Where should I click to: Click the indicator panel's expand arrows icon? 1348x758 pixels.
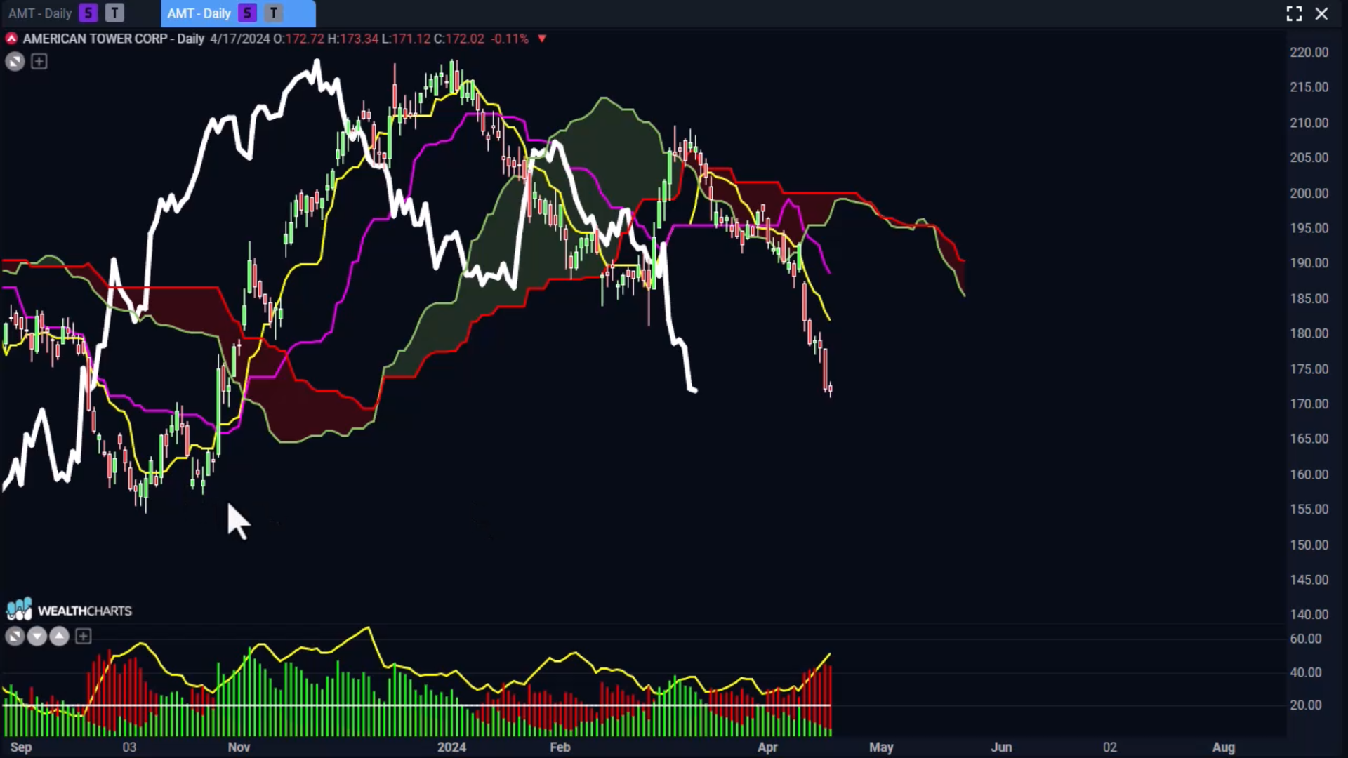15,637
